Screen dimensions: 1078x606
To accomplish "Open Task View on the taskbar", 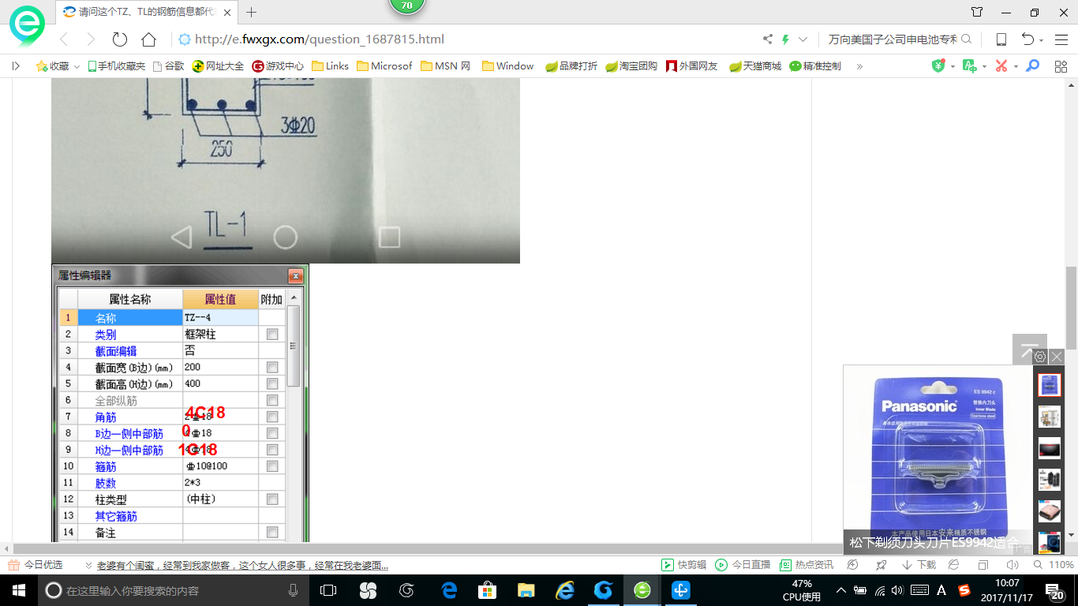I will click(x=328, y=590).
